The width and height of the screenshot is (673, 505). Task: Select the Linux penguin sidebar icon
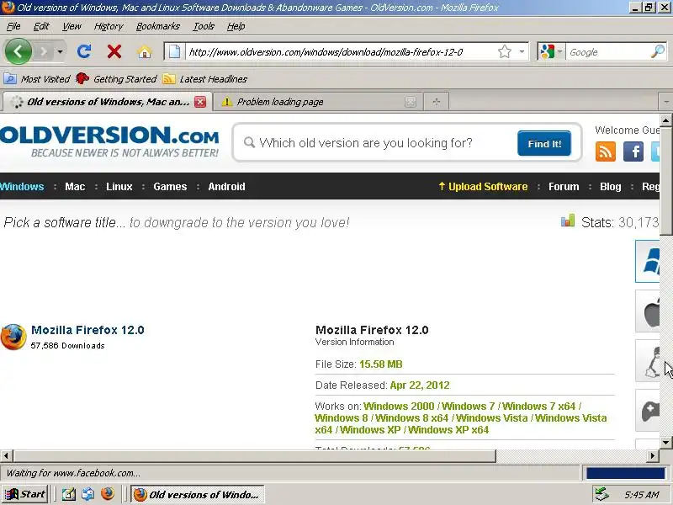(x=648, y=361)
